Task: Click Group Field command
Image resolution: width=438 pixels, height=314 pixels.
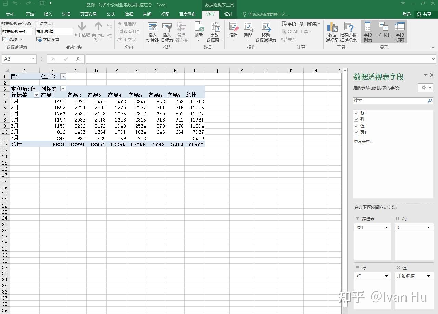Action: pos(127,39)
